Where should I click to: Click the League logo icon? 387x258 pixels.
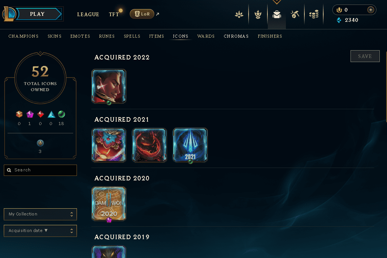[9, 14]
